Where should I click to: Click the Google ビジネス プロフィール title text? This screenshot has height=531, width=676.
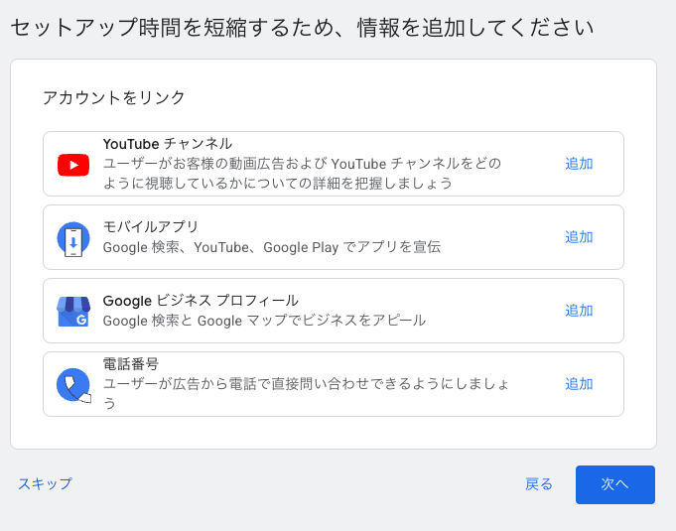(201, 301)
